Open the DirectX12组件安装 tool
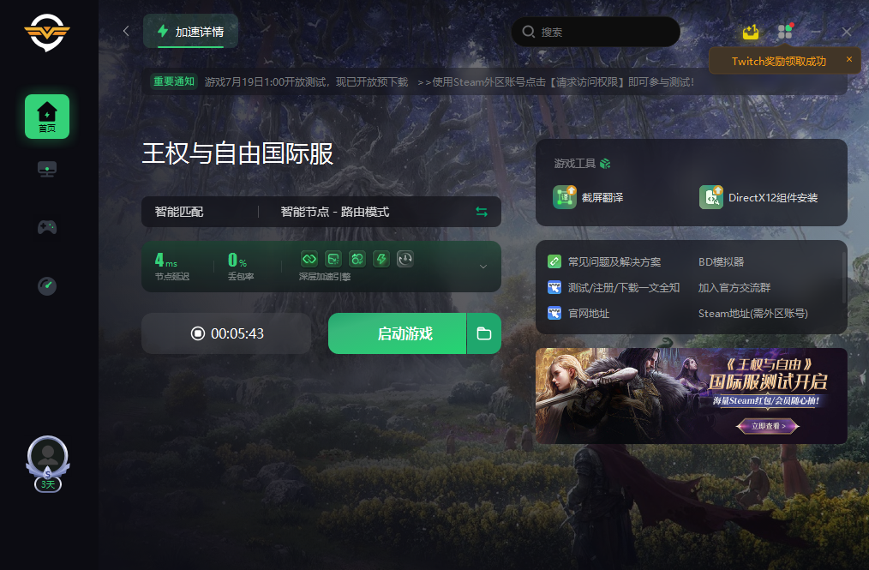The image size is (869, 570). tap(758, 197)
